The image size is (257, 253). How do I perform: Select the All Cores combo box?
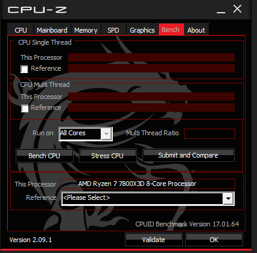pyautogui.click(x=86, y=134)
